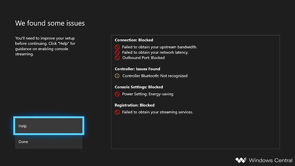Click 'Failed to obtain your streaming services' text
The width and height of the screenshot is (295, 166).
click(x=157, y=112)
